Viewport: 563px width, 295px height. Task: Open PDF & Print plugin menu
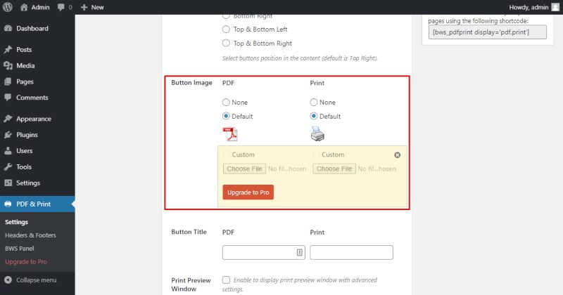(x=37, y=204)
